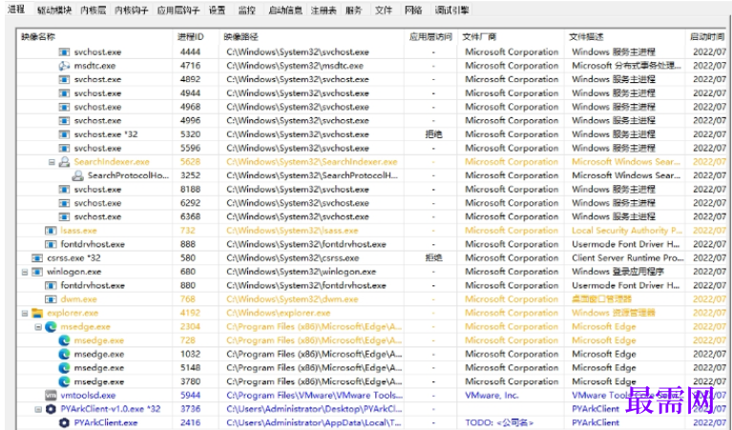Screen dimensions: 732x430
Task: Click icon of fontdrvhost.exe PID 880
Action: click(x=51, y=285)
